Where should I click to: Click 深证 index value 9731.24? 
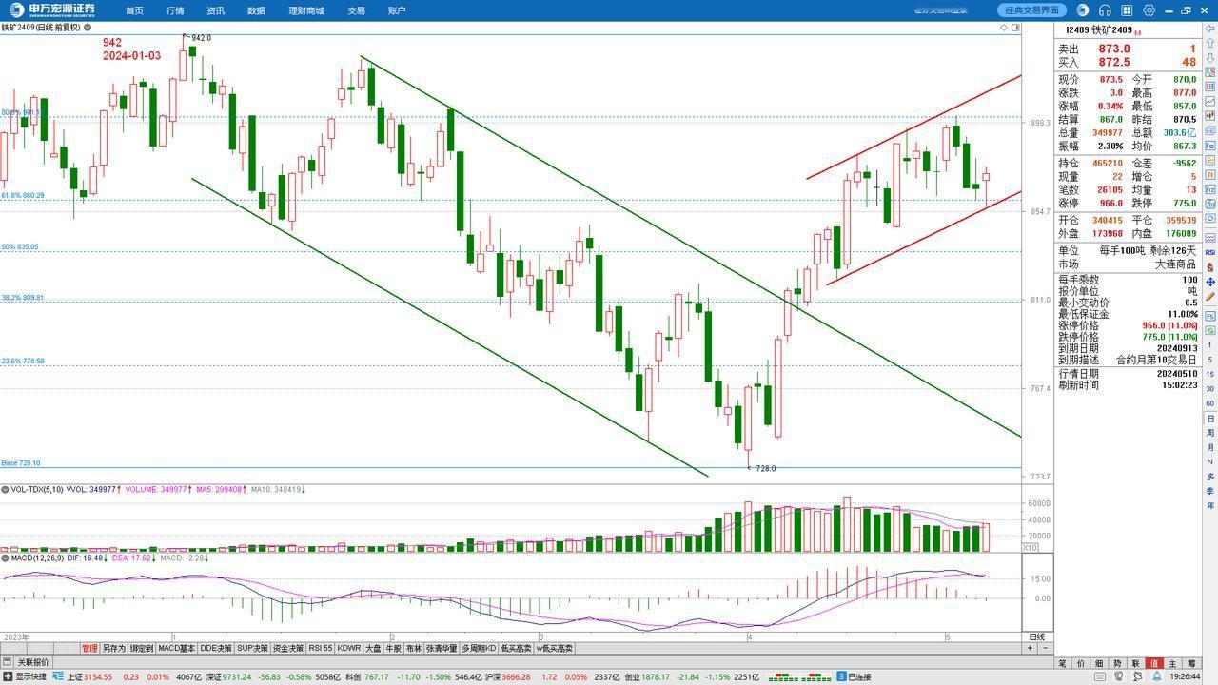coord(237,677)
